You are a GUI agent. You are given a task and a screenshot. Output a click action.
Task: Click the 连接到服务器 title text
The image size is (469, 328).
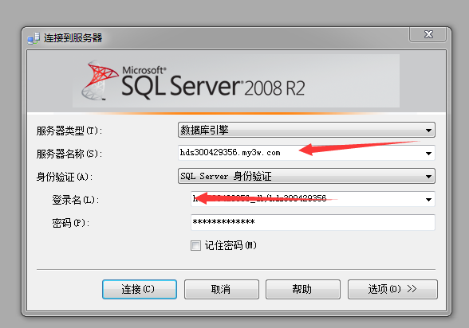pyautogui.click(x=73, y=38)
